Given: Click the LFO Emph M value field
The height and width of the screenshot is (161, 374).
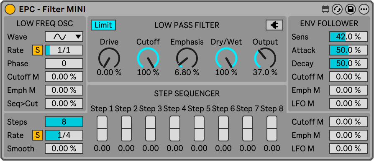Looking at the screenshot, I should pyautogui.click(x=64, y=90).
